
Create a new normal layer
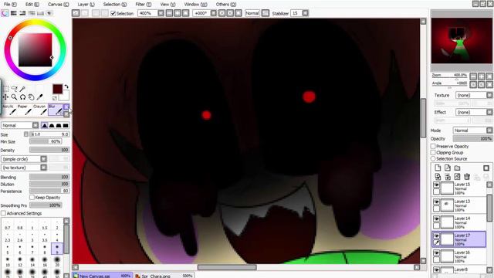[438, 168]
